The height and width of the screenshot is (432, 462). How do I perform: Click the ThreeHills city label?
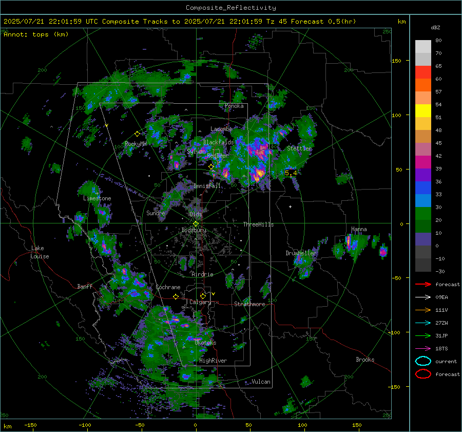point(258,224)
